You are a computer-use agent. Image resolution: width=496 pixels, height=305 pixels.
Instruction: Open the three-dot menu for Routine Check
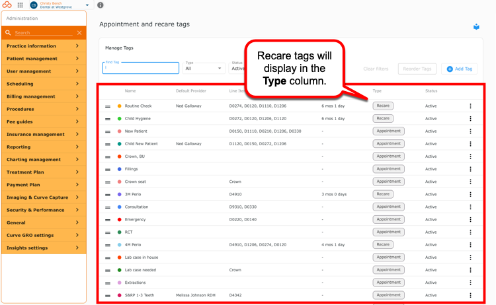470,106
